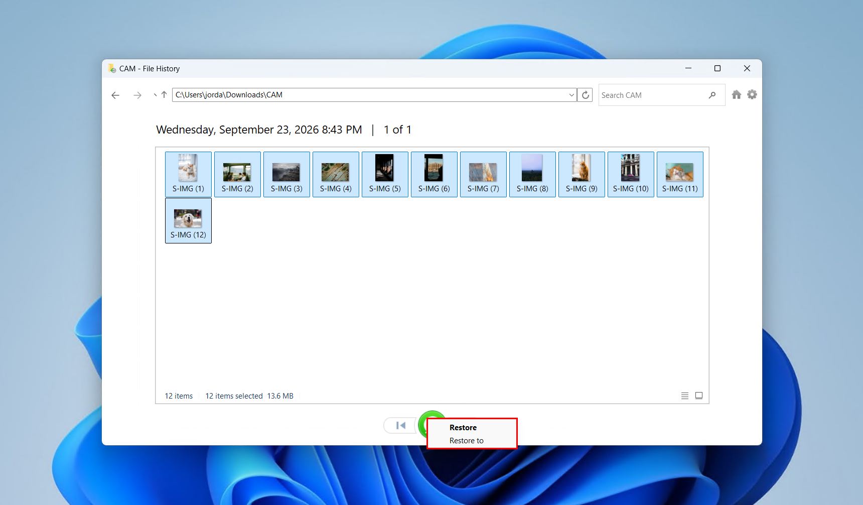Go back with the left arrow
Image resolution: width=863 pixels, height=505 pixels.
point(115,95)
